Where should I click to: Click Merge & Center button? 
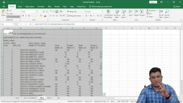click(74, 16)
